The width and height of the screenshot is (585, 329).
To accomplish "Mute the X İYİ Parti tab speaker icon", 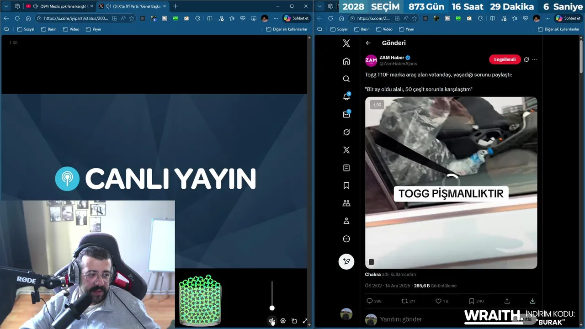I will [108, 6].
